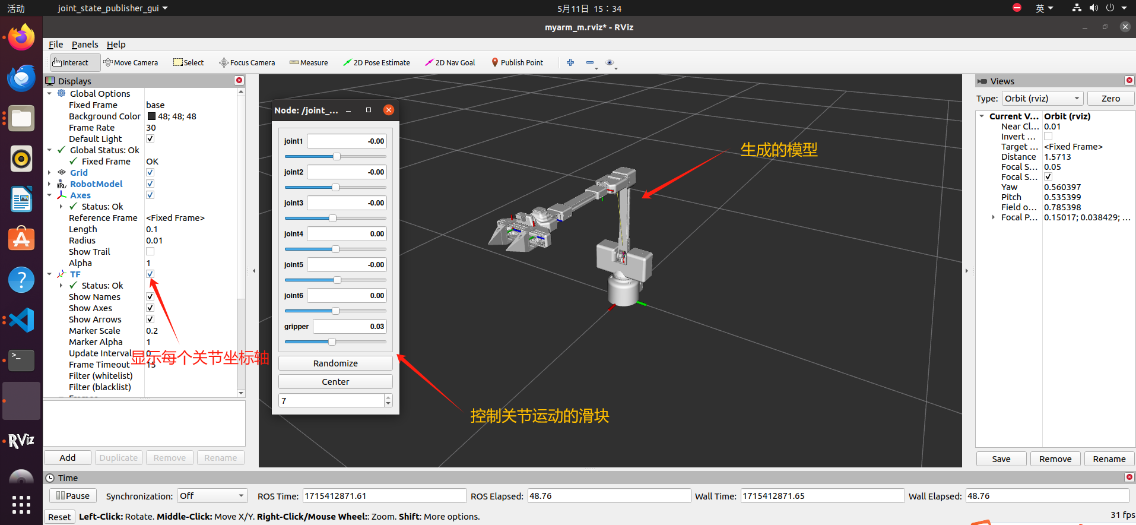Choose the 2D Pose Estimate tool
Viewport: 1136px width, 525px height.
click(376, 62)
